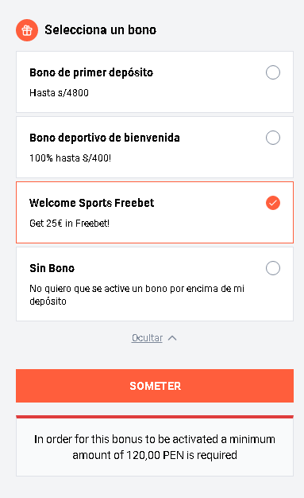Click the 100% hasta S/400! text
The image size is (304, 498).
point(71,158)
